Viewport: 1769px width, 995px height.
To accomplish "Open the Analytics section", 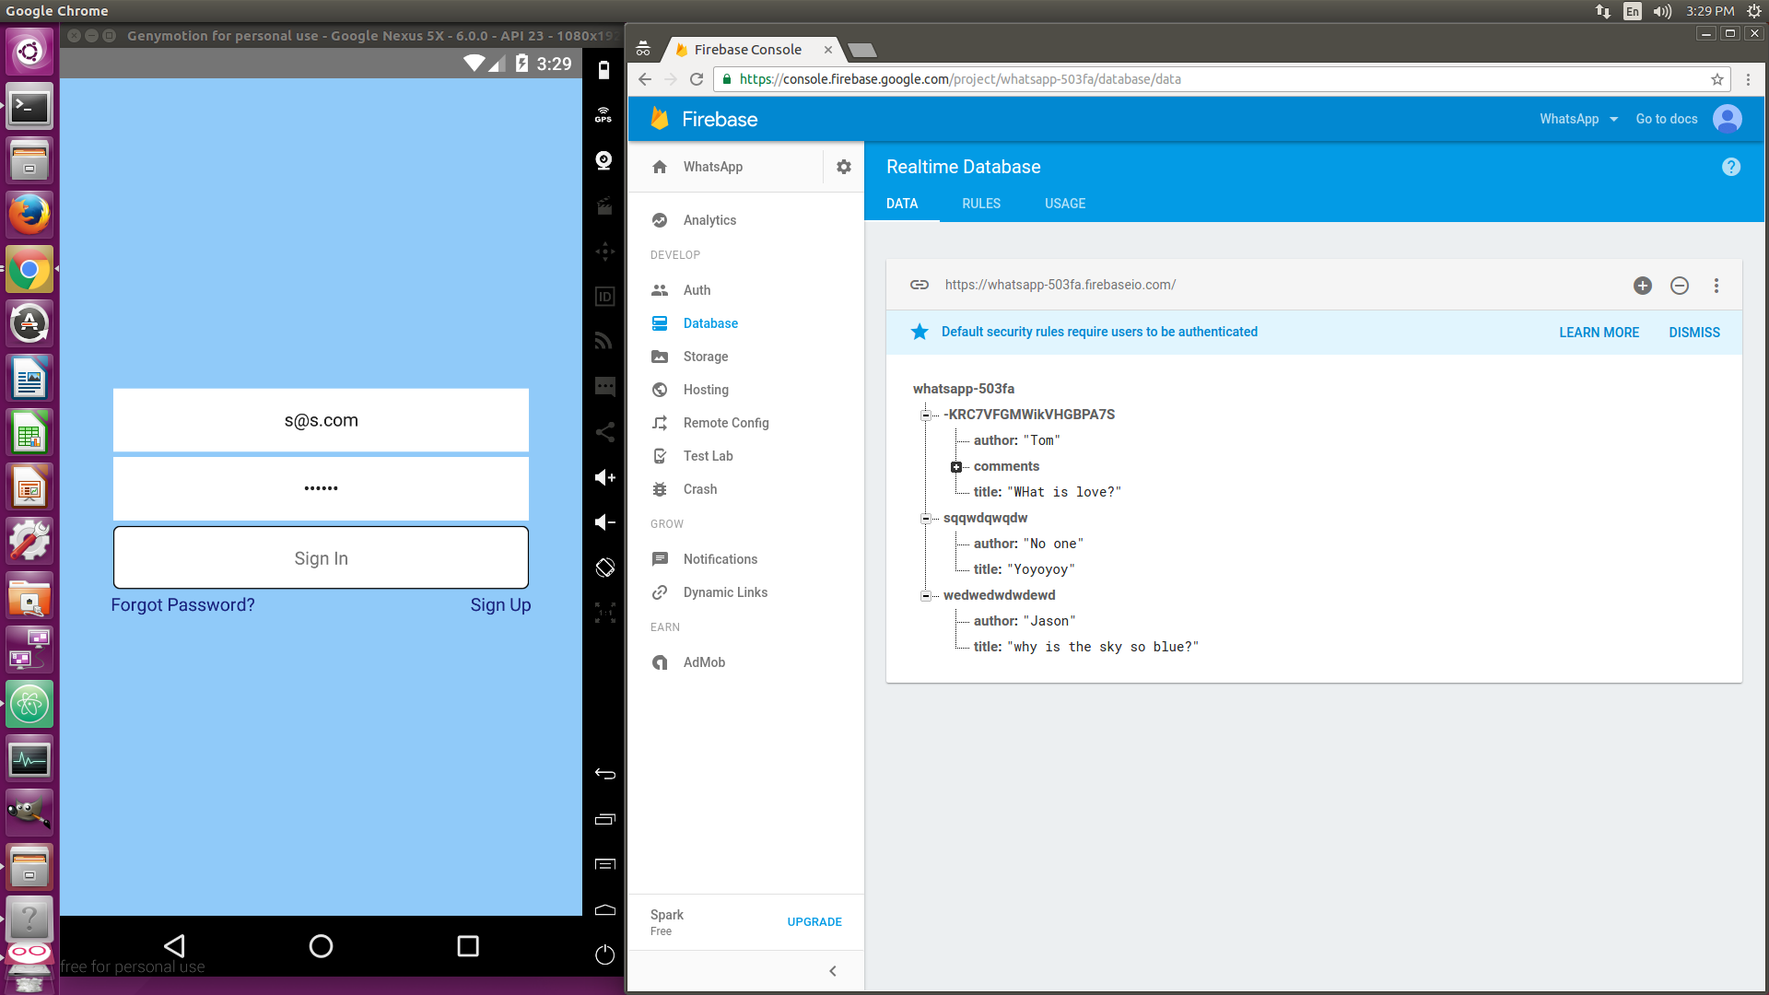I will pos(709,220).
